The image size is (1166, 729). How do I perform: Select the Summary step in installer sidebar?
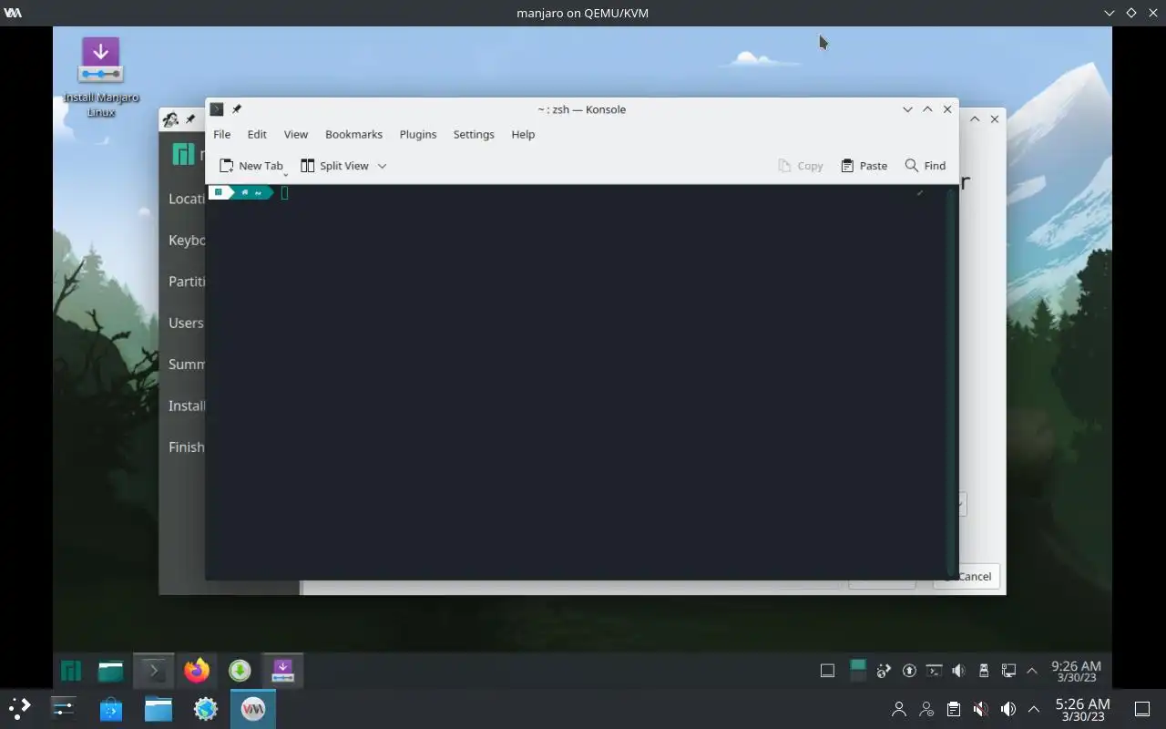pyautogui.click(x=186, y=364)
